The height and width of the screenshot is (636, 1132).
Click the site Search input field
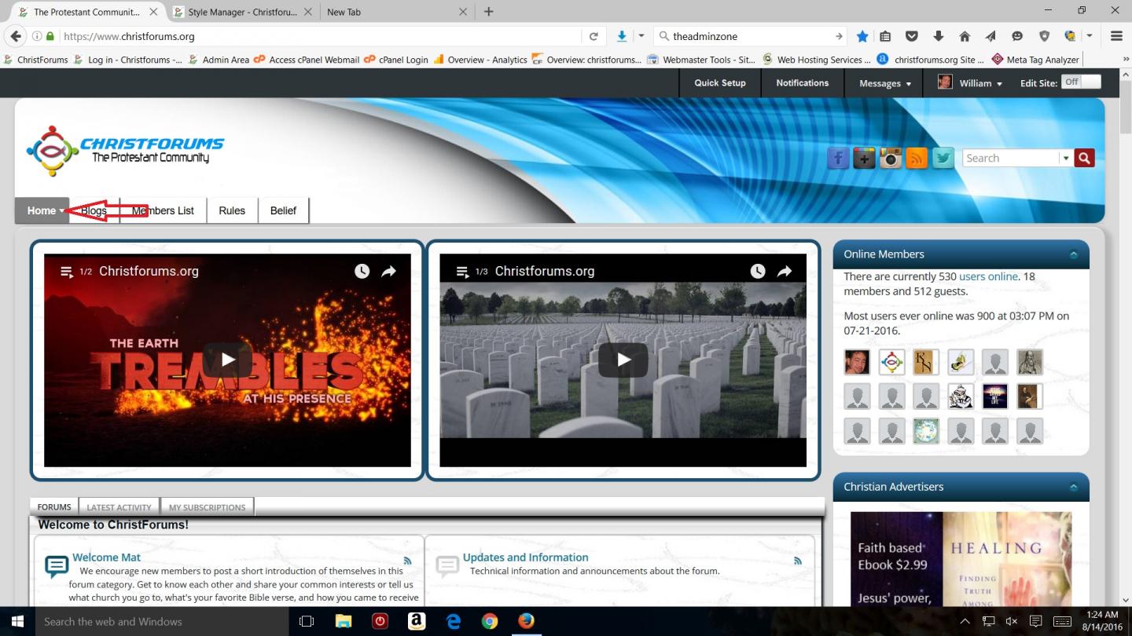1011,158
